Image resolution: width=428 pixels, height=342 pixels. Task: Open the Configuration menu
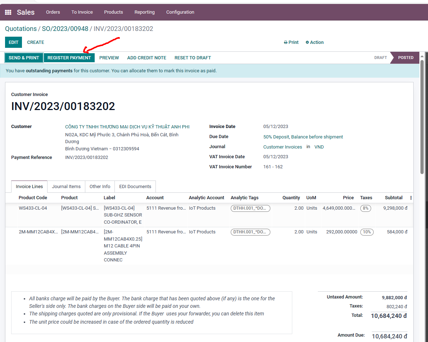[180, 12]
